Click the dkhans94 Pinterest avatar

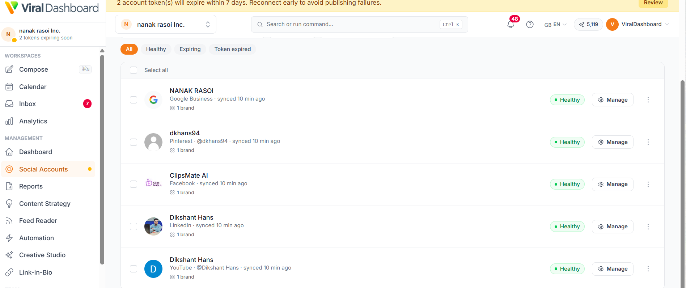tap(153, 142)
